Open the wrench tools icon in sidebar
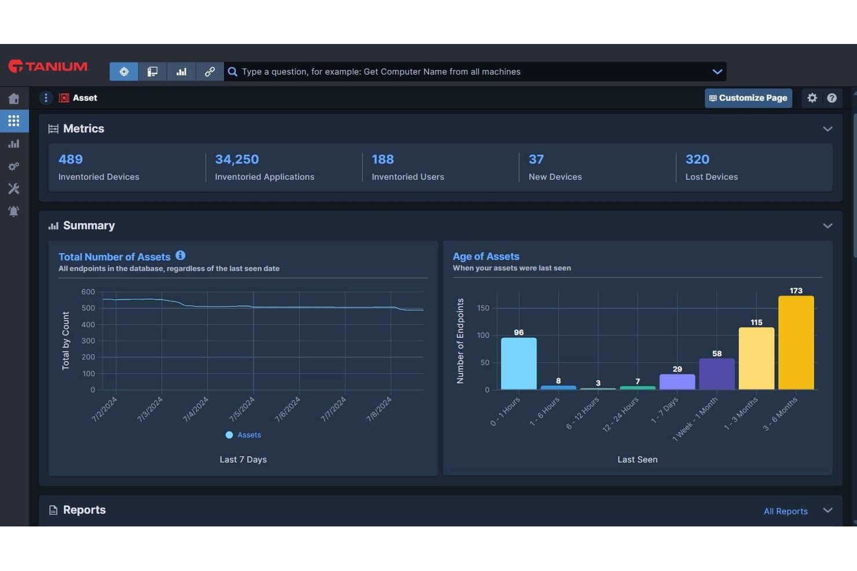857x571 pixels. pyautogui.click(x=14, y=189)
